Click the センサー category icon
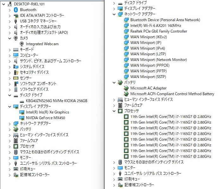 (16, 78)
